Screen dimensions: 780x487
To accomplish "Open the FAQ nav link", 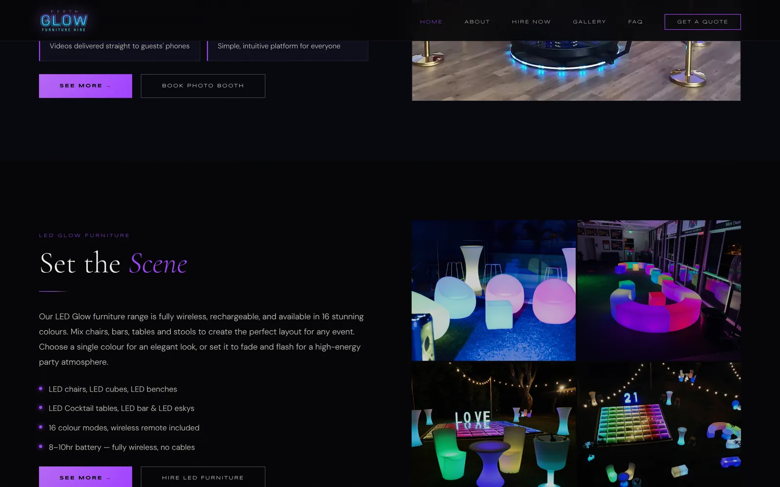I will click(x=635, y=22).
